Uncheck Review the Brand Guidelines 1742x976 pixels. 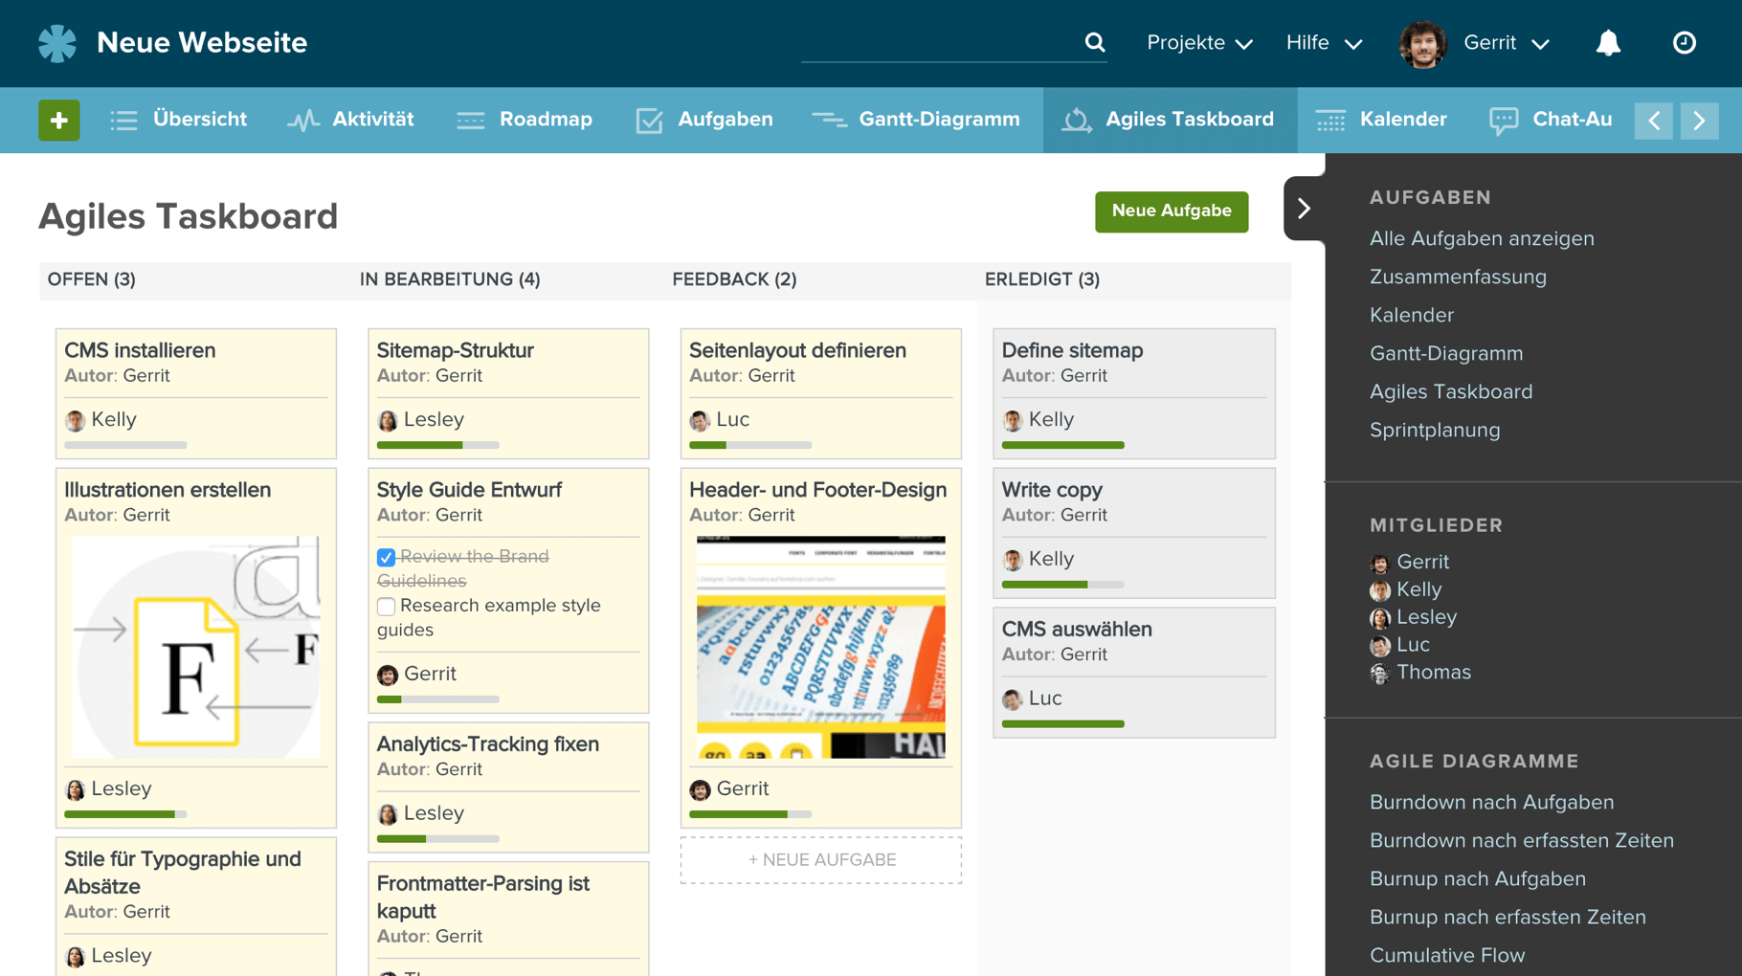(x=386, y=556)
